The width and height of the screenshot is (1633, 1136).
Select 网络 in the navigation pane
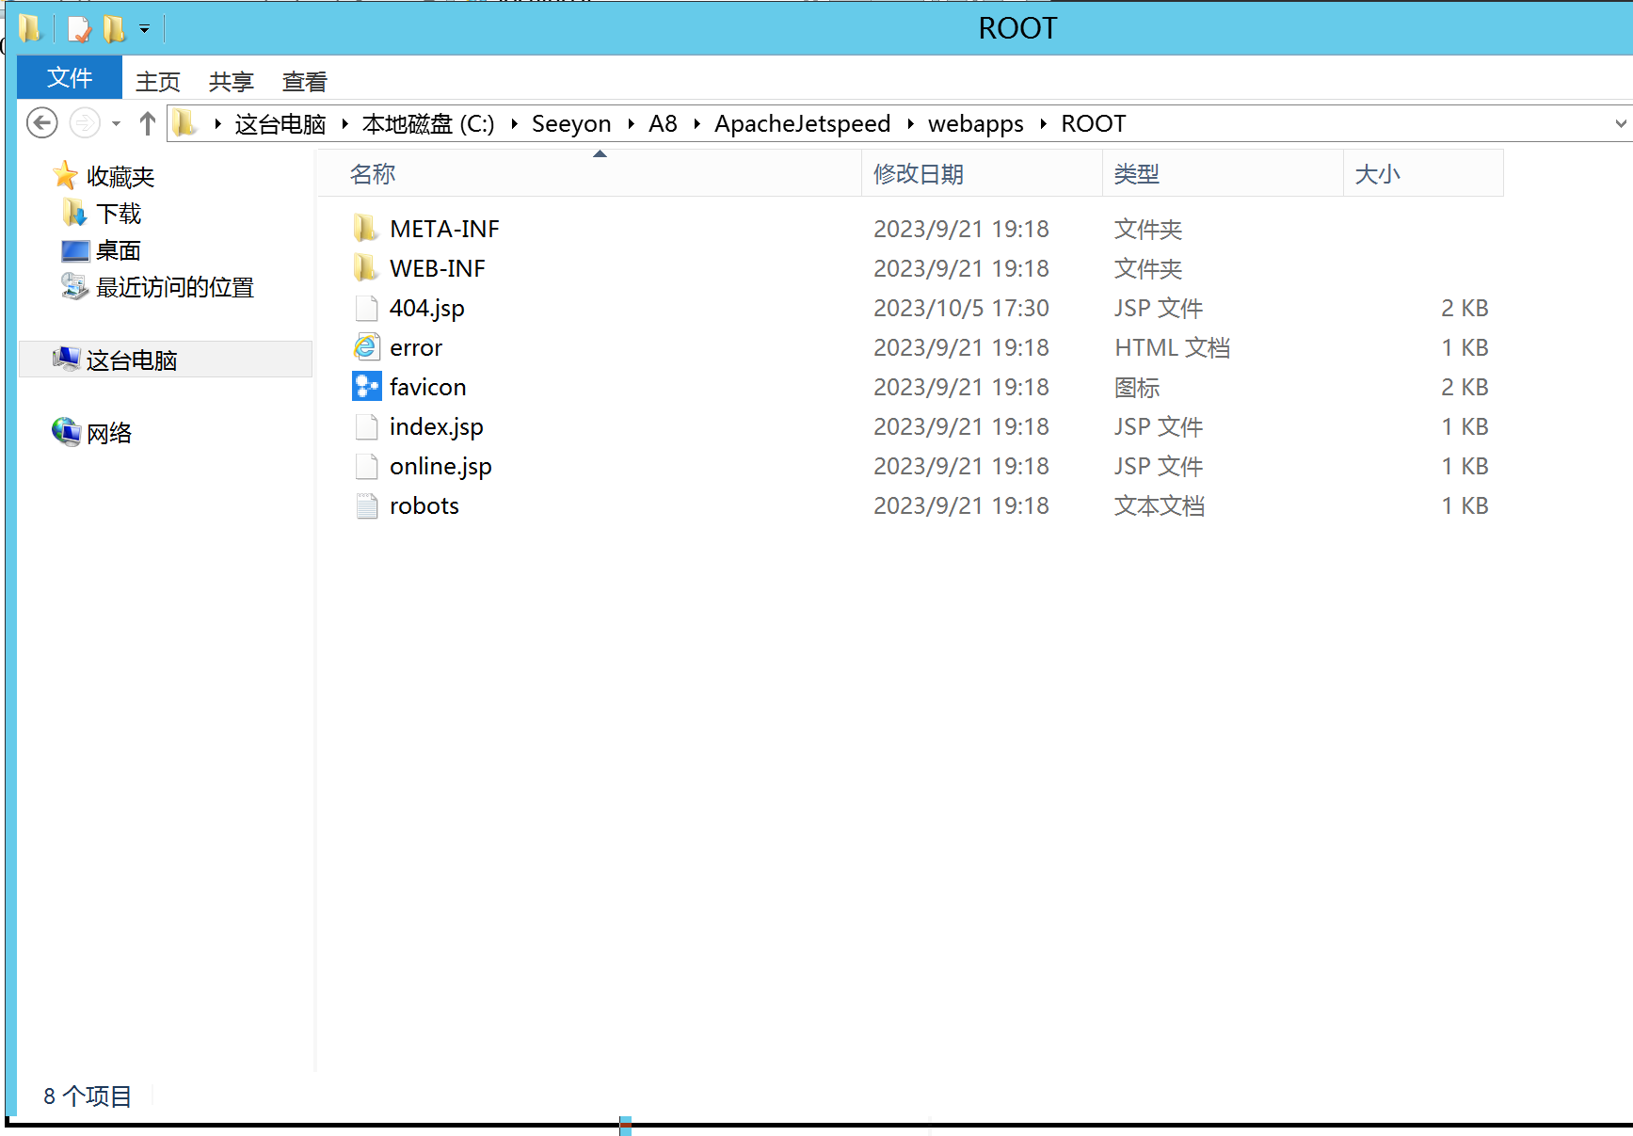point(108,433)
